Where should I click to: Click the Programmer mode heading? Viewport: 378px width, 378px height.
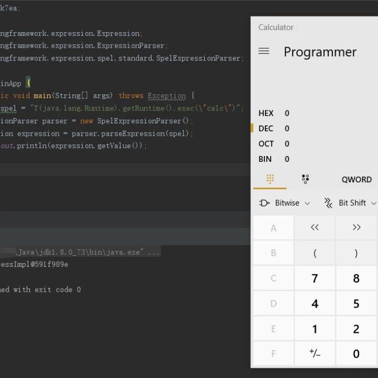click(x=320, y=52)
